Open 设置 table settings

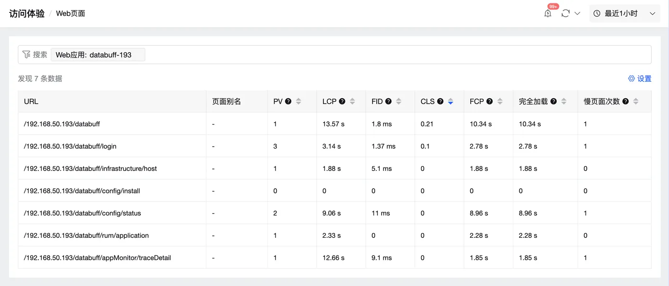tap(640, 79)
